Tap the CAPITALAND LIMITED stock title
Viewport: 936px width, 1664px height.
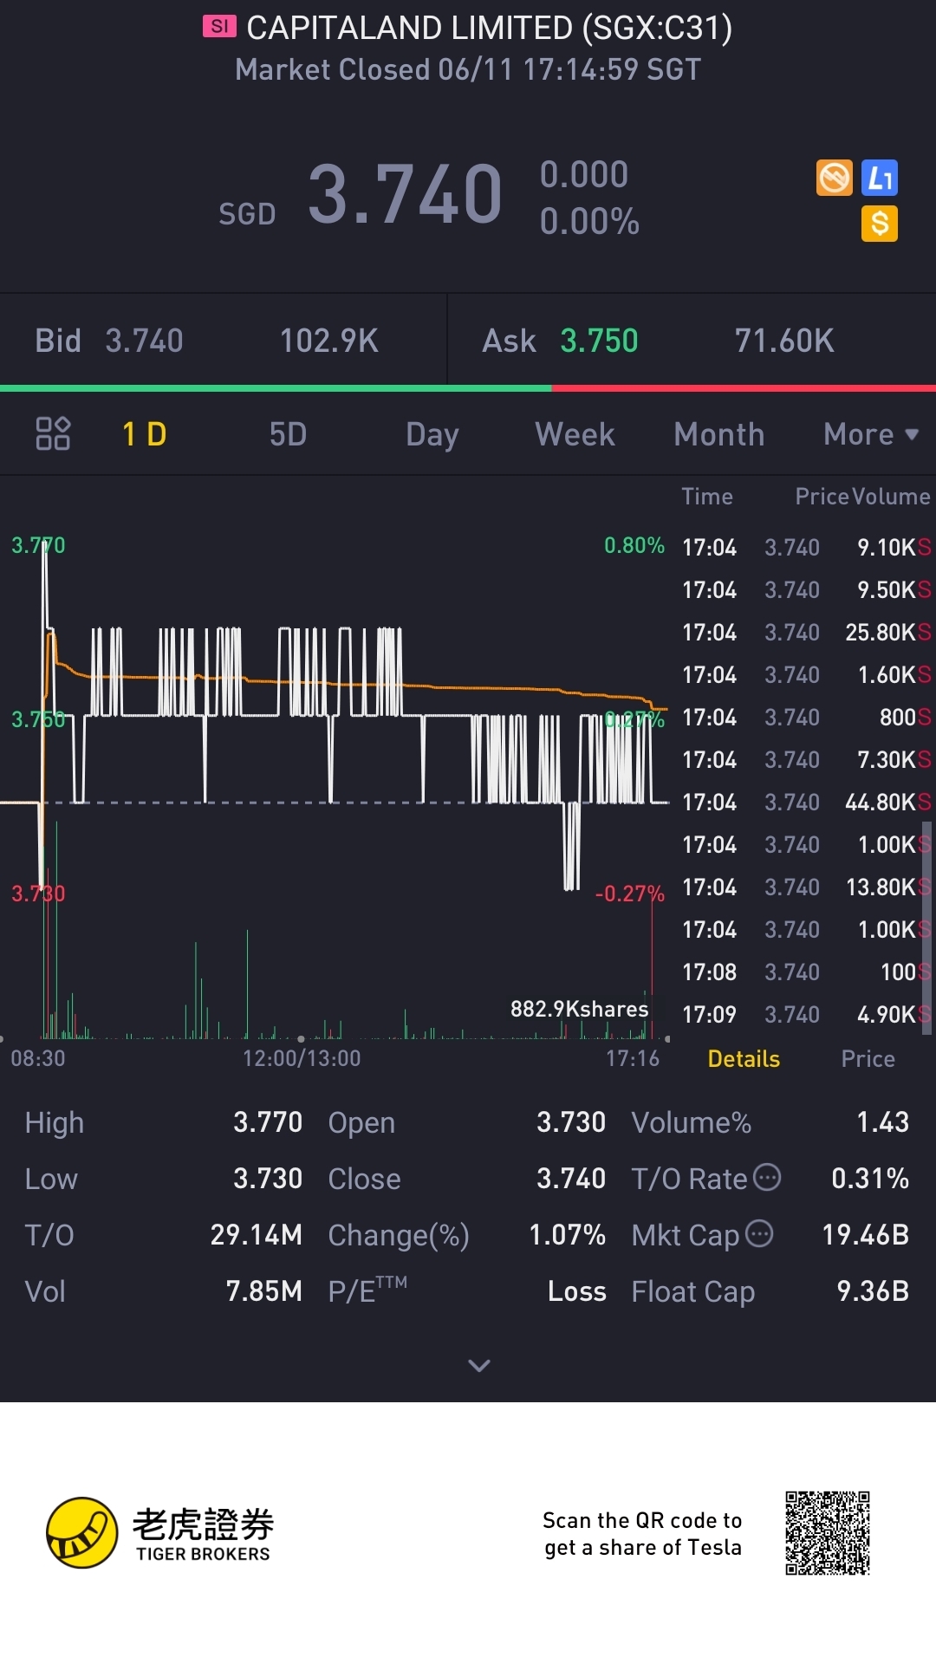[x=490, y=28]
